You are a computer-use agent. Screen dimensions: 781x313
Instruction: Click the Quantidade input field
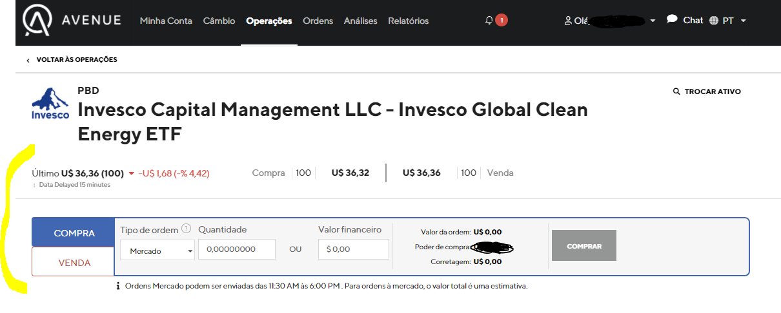coord(237,249)
